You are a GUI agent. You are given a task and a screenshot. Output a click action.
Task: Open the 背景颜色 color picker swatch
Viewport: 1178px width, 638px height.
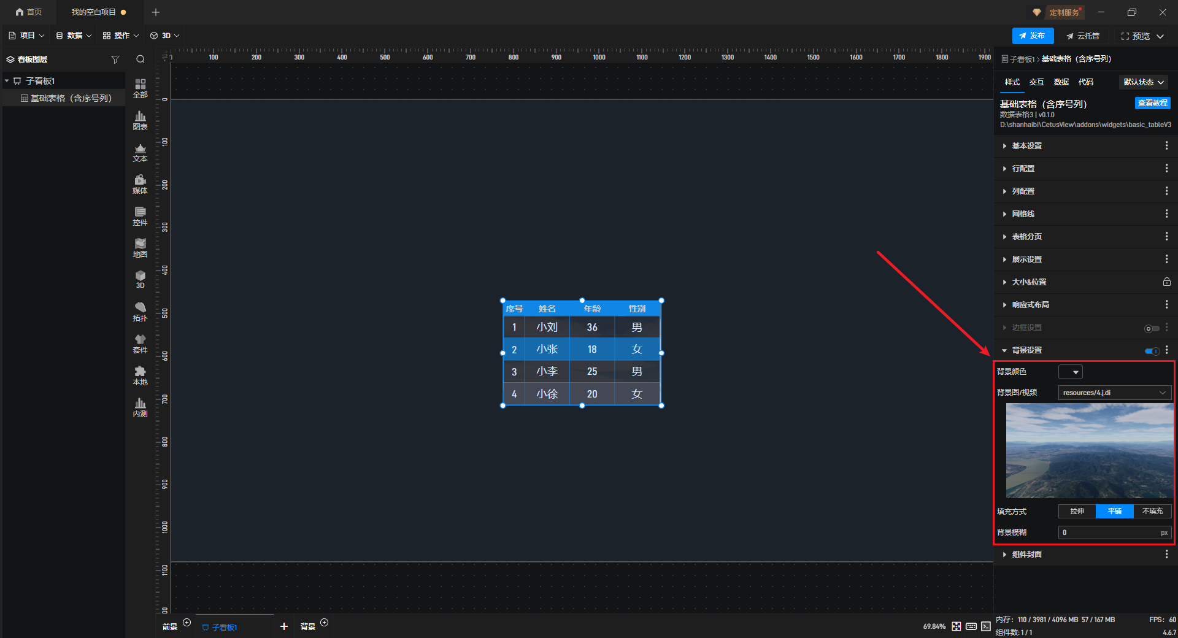point(1070,372)
